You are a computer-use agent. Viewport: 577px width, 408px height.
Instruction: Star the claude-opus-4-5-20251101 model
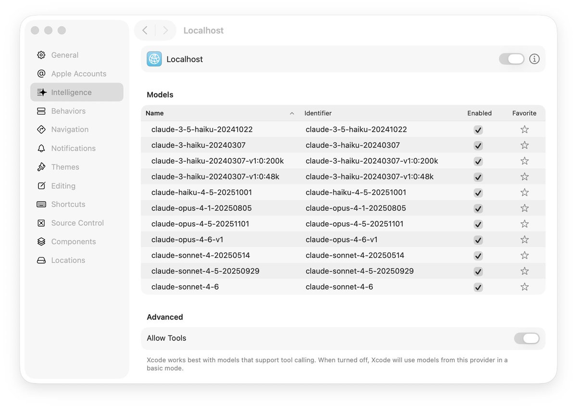(525, 224)
